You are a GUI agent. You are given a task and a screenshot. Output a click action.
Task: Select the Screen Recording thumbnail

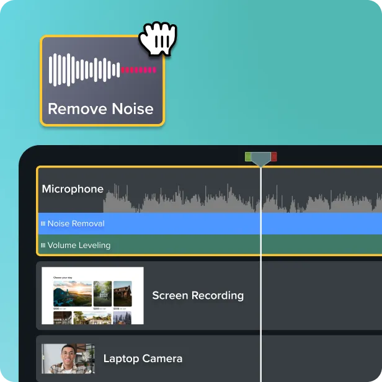click(x=92, y=296)
